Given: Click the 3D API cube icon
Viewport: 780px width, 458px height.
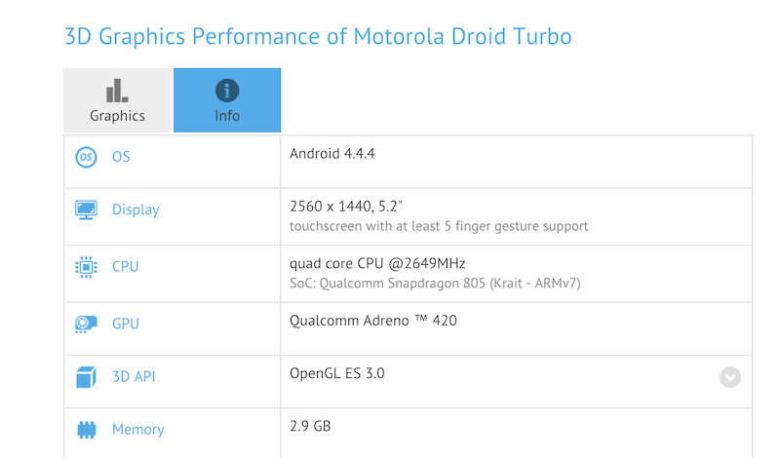Looking at the screenshot, I should tap(86, 376).
